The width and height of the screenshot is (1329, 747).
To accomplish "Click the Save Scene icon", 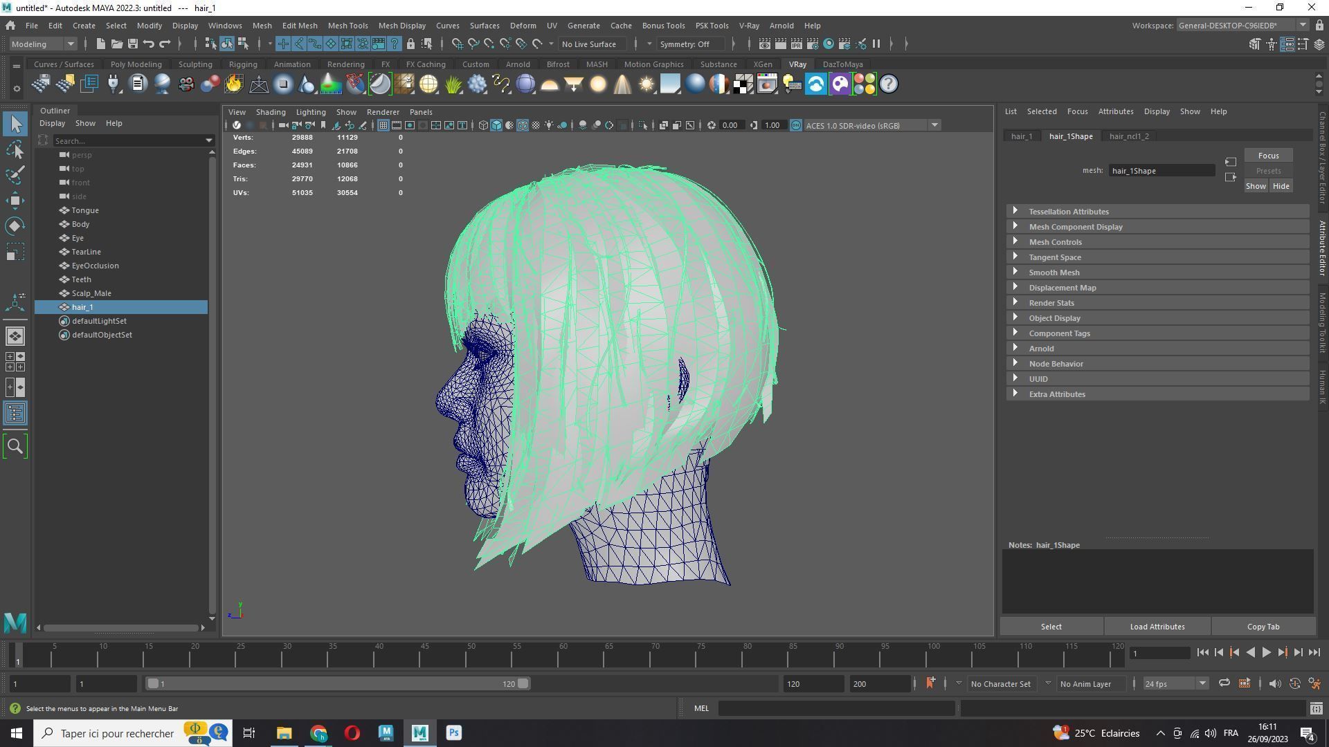I will pyautogui.click(x=132, y=44).
